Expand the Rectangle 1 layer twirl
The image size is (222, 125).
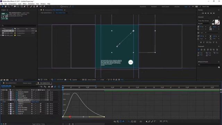9,96
